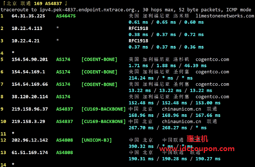Screen dimensions: 255x167
Task: Click latency value 214.24 ms
Action: tap(141, 78)
